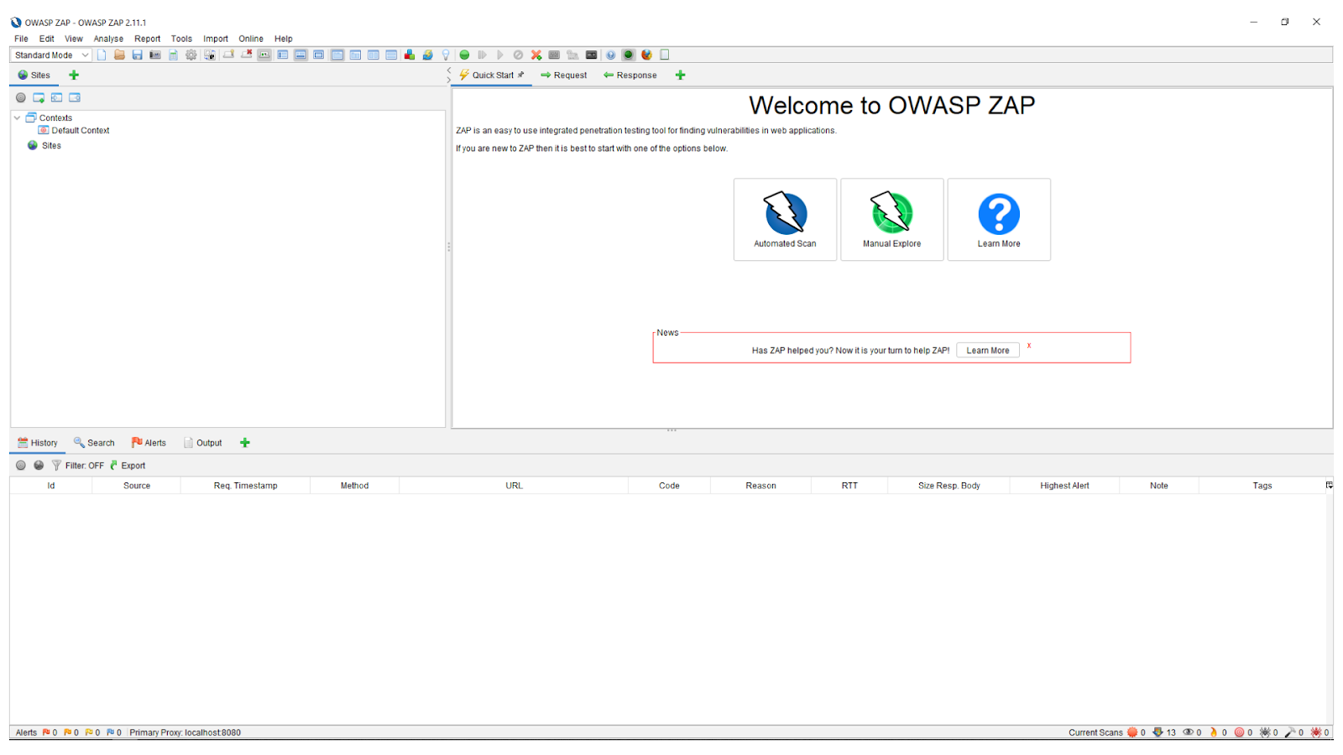The height and width of the screenshot is (755, 1343).
Task: Click the lightbulb show hidden fields icon
Action: click(x=446, y=55)
